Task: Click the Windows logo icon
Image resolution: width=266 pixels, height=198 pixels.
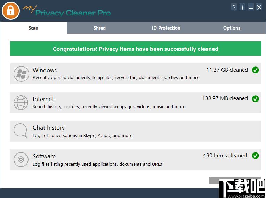Action: 21,74
